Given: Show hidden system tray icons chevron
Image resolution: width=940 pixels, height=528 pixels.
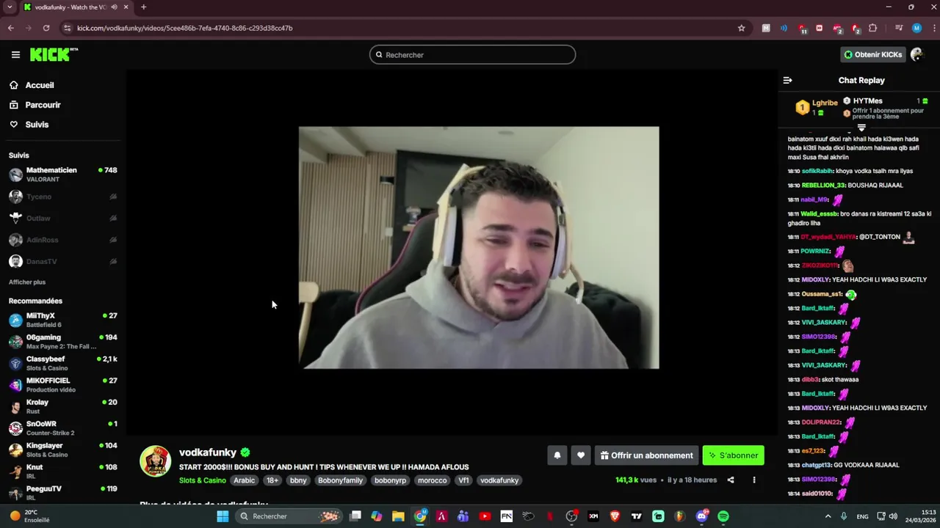Looking at the screenshot, I should click(828, 516).
